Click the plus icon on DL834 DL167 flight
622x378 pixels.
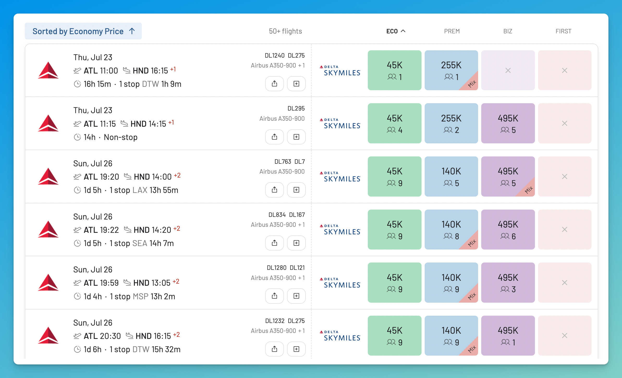click(x=296, y=243)
